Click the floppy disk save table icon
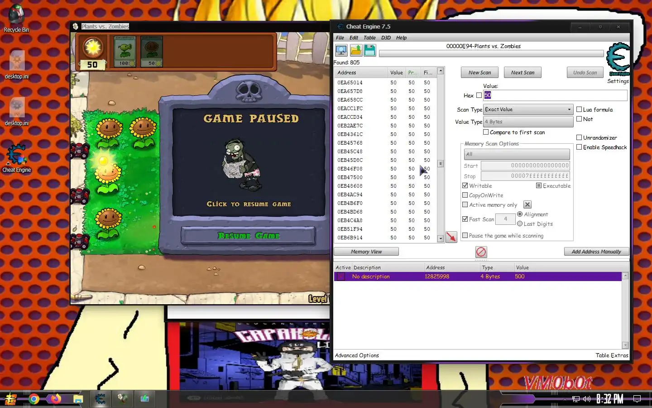 pyautogui.click(x=370, y=50)
